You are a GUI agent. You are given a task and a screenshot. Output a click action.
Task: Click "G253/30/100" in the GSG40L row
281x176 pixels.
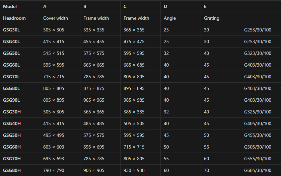258,41
